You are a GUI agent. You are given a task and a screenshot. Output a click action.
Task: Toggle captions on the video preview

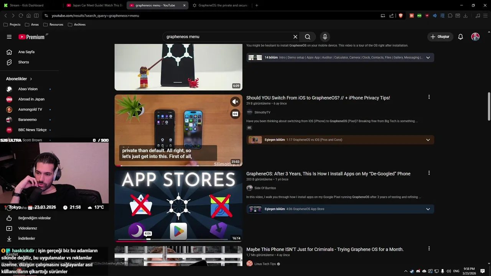235,114
